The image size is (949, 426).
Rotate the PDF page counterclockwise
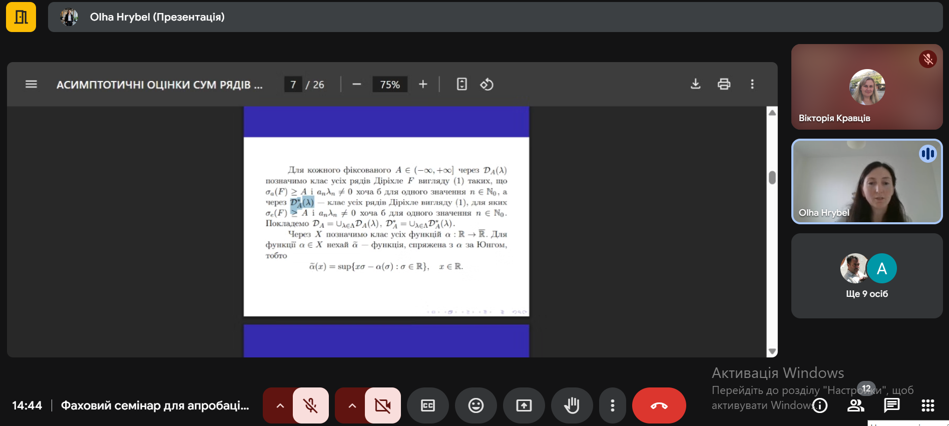point(487,85)
